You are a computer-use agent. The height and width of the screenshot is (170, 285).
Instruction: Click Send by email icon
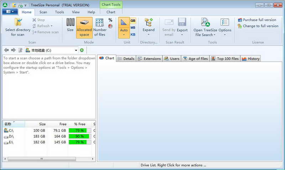coord(169,22)
